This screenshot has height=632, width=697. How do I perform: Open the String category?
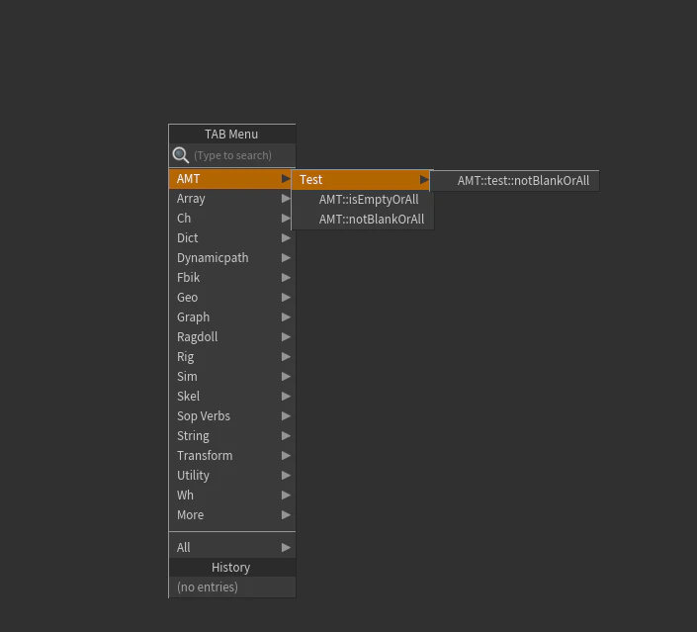232,436
